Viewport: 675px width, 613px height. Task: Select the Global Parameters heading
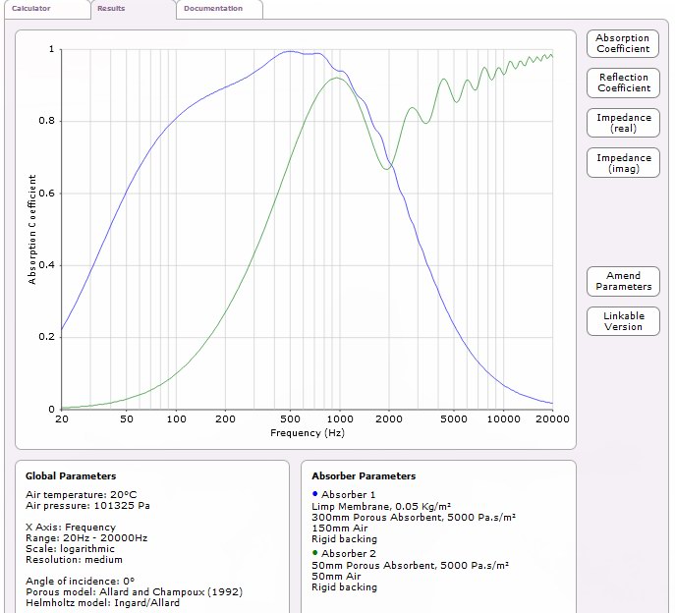pyautogui.click(x=71, y=476)
